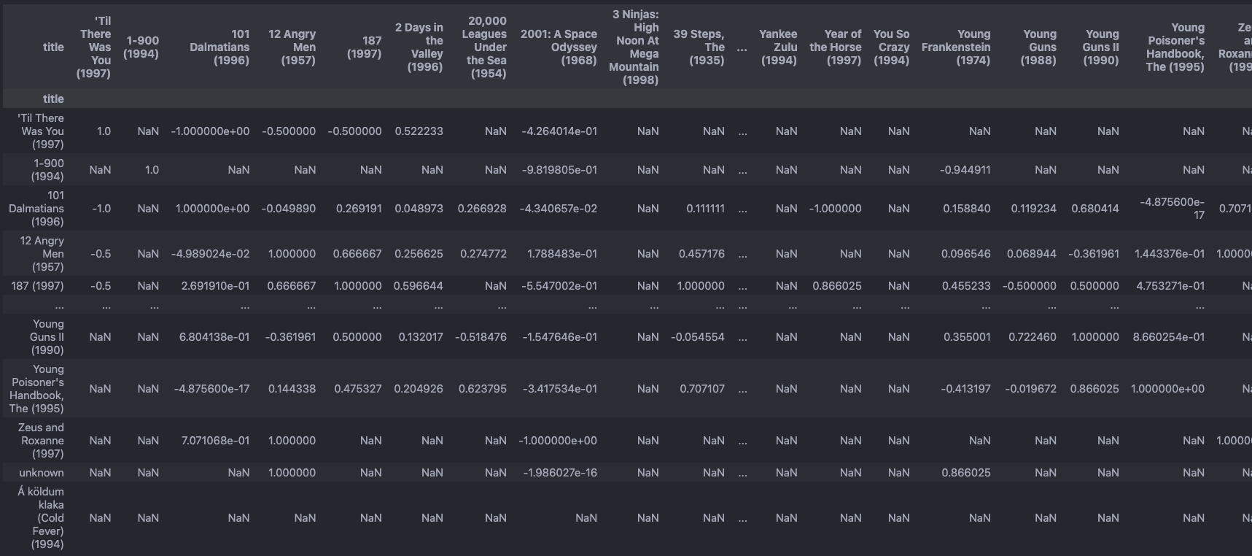This screenshot has height=556, width=1252.
Task: Click '20,000 Leagues Under the Sea (1954)' header
Action: coord(484,47)
